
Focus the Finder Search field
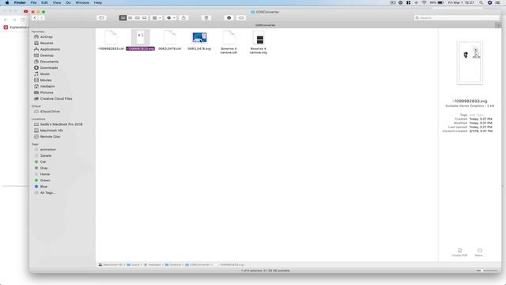pos(457,17)
